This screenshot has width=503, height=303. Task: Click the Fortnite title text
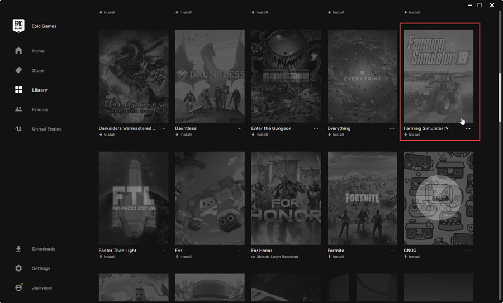pyautogui.click(x=335, y=251)
